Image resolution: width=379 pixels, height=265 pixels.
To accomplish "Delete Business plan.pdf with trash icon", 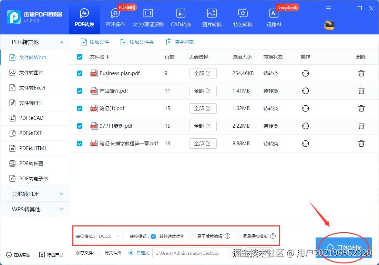I will (361, 73).
